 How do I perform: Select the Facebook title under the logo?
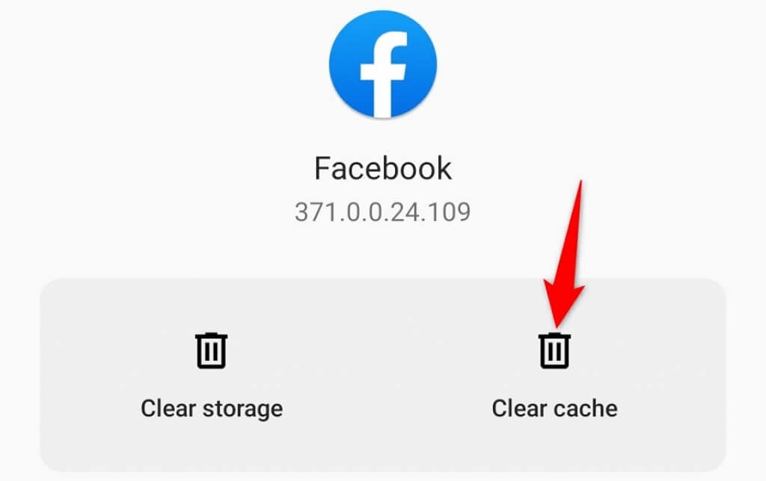382,168
